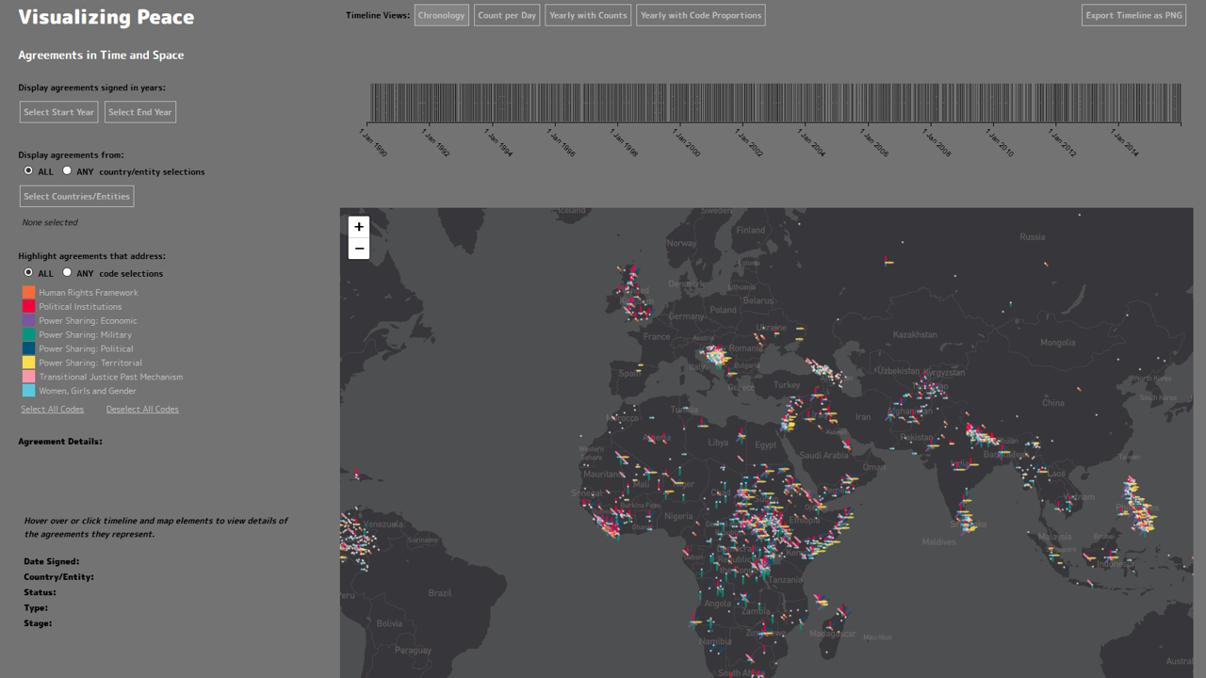Screen dimensions: 1206x678
Task: Click Venezuela label on the map
Action: click(383, 524)
